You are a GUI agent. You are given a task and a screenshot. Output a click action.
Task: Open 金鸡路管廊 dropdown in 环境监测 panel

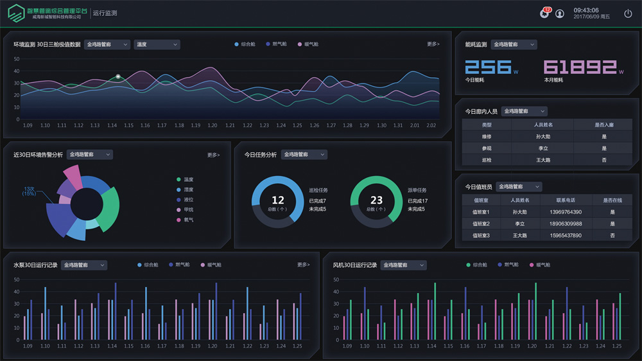[107, 44]
